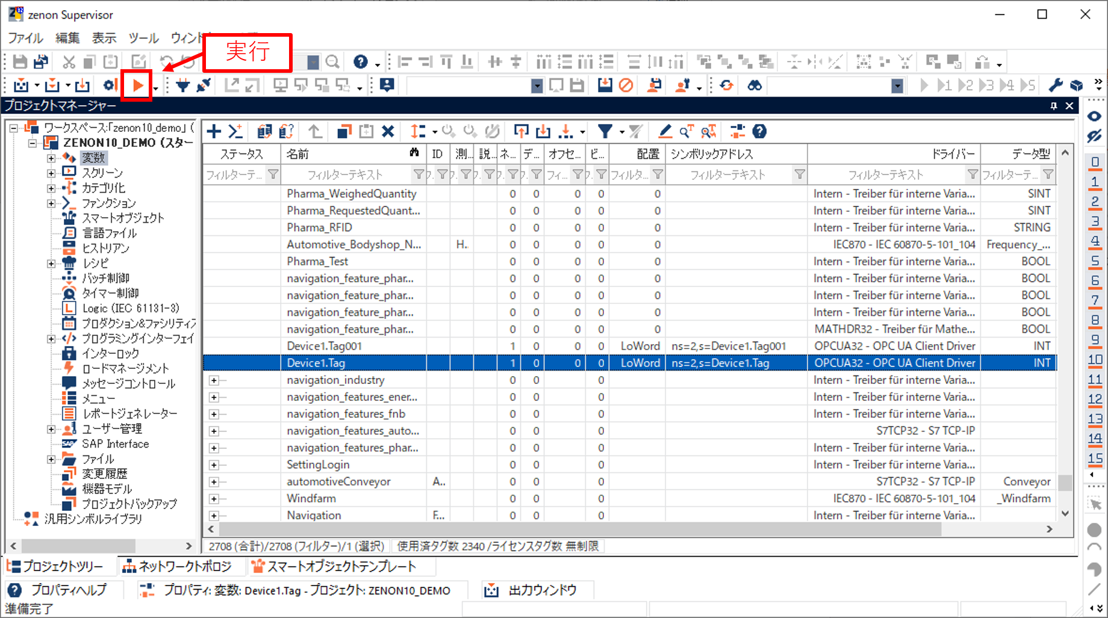
Task: Click the orange refresh sync icon
Action: point(727,85)
